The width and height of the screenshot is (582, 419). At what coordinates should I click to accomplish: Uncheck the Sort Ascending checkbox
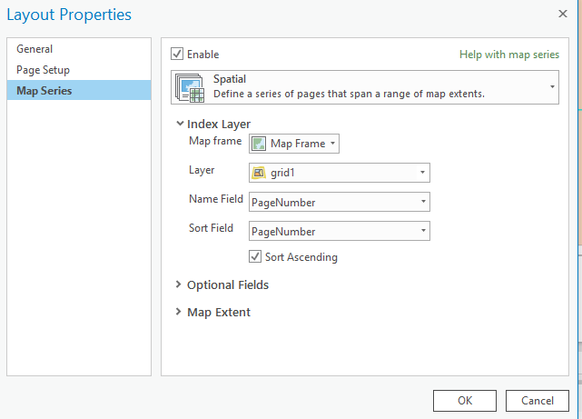pos(255,257)
